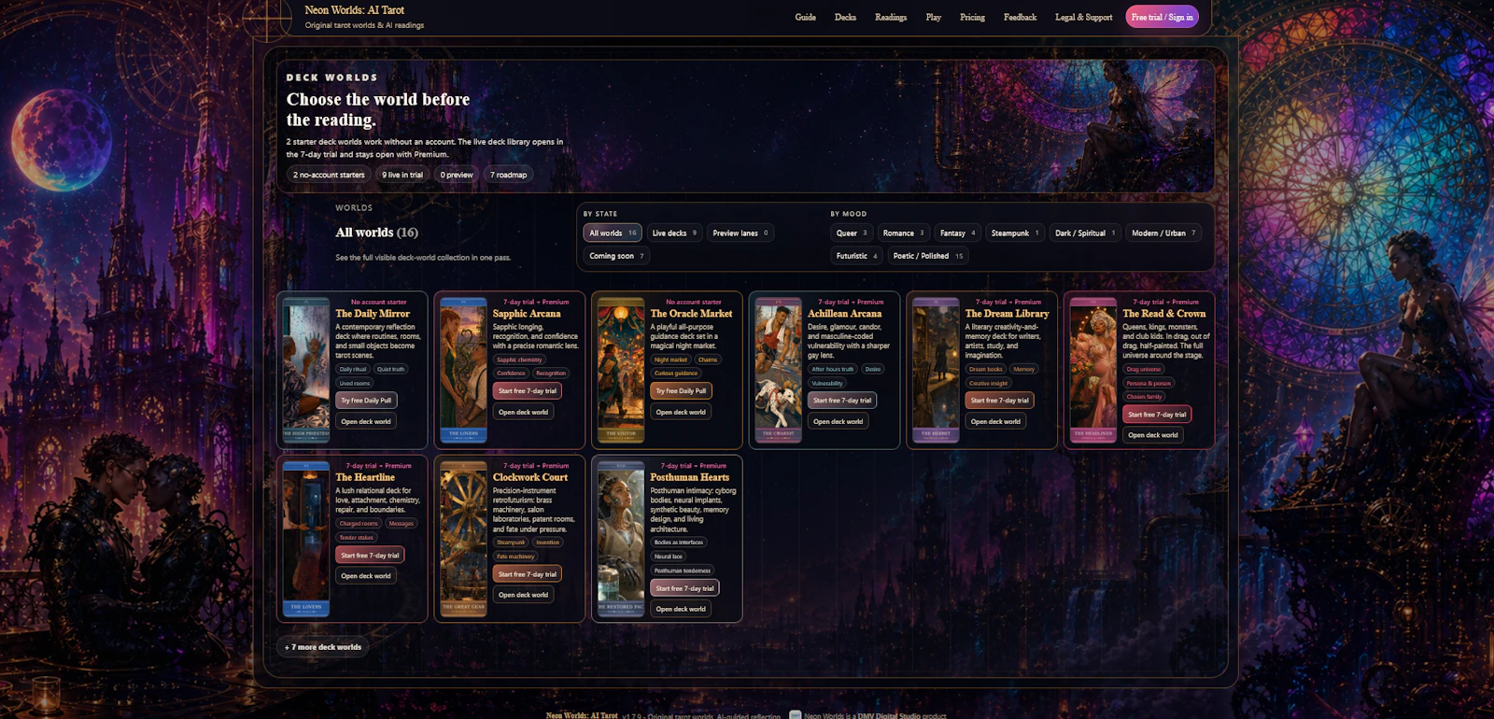Image resolution: width=1494 pixels, height=719 pixels.
Task: Open deck world for Sapphic Arcana
Action: [524, 412]
